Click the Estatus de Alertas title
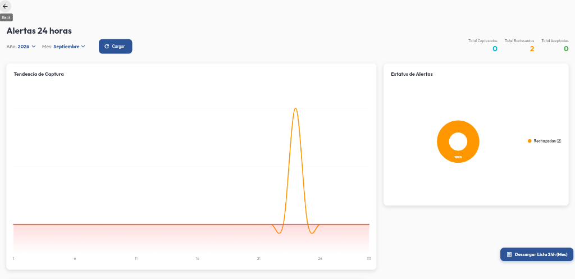This screenshot has height=279, width=575. pos(412,74)
